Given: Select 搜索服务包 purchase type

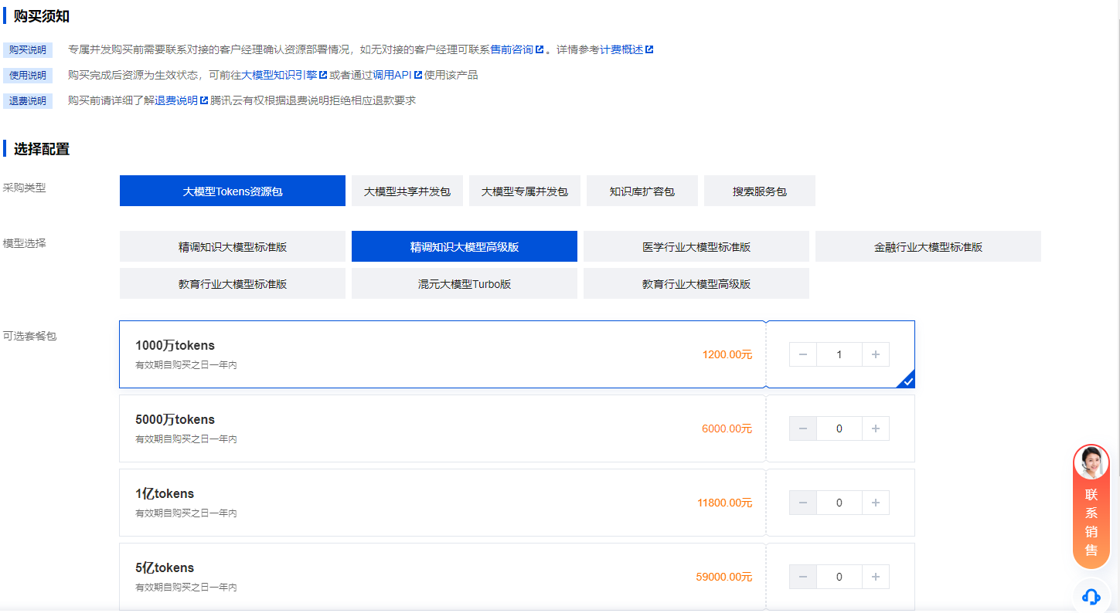Looking at the screenshot, I should point(760,191).
